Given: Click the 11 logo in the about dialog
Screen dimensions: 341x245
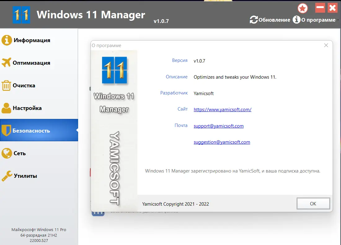Looking at the screenshot, I should pos(114,70).
